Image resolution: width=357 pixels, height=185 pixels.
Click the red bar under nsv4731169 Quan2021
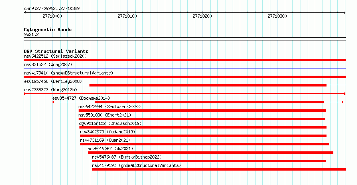(x=205, y=144)
